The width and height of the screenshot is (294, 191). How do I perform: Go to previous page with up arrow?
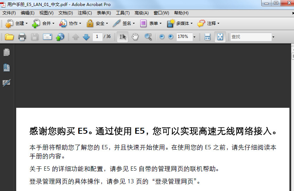75,37
